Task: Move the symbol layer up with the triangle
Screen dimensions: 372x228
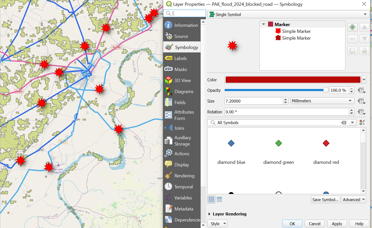Action: tap(364, 27)
